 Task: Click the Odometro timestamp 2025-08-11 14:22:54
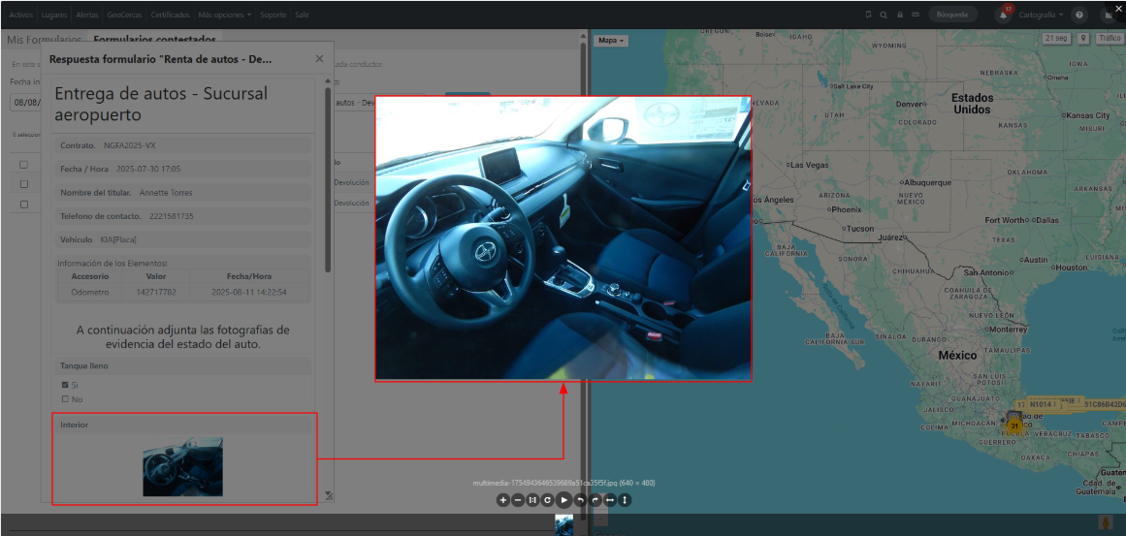[x=249, y=293]
